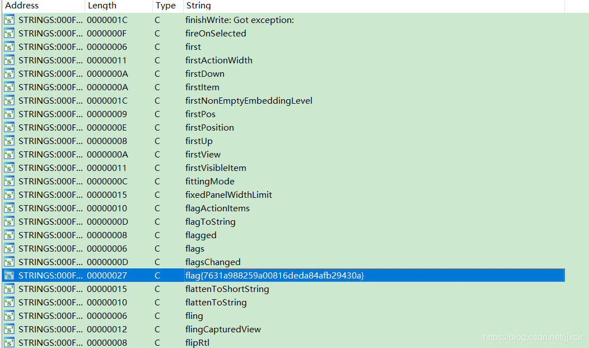Select the fling string entry
This screenshot has height=348, width=589.
tap(193, 315)
